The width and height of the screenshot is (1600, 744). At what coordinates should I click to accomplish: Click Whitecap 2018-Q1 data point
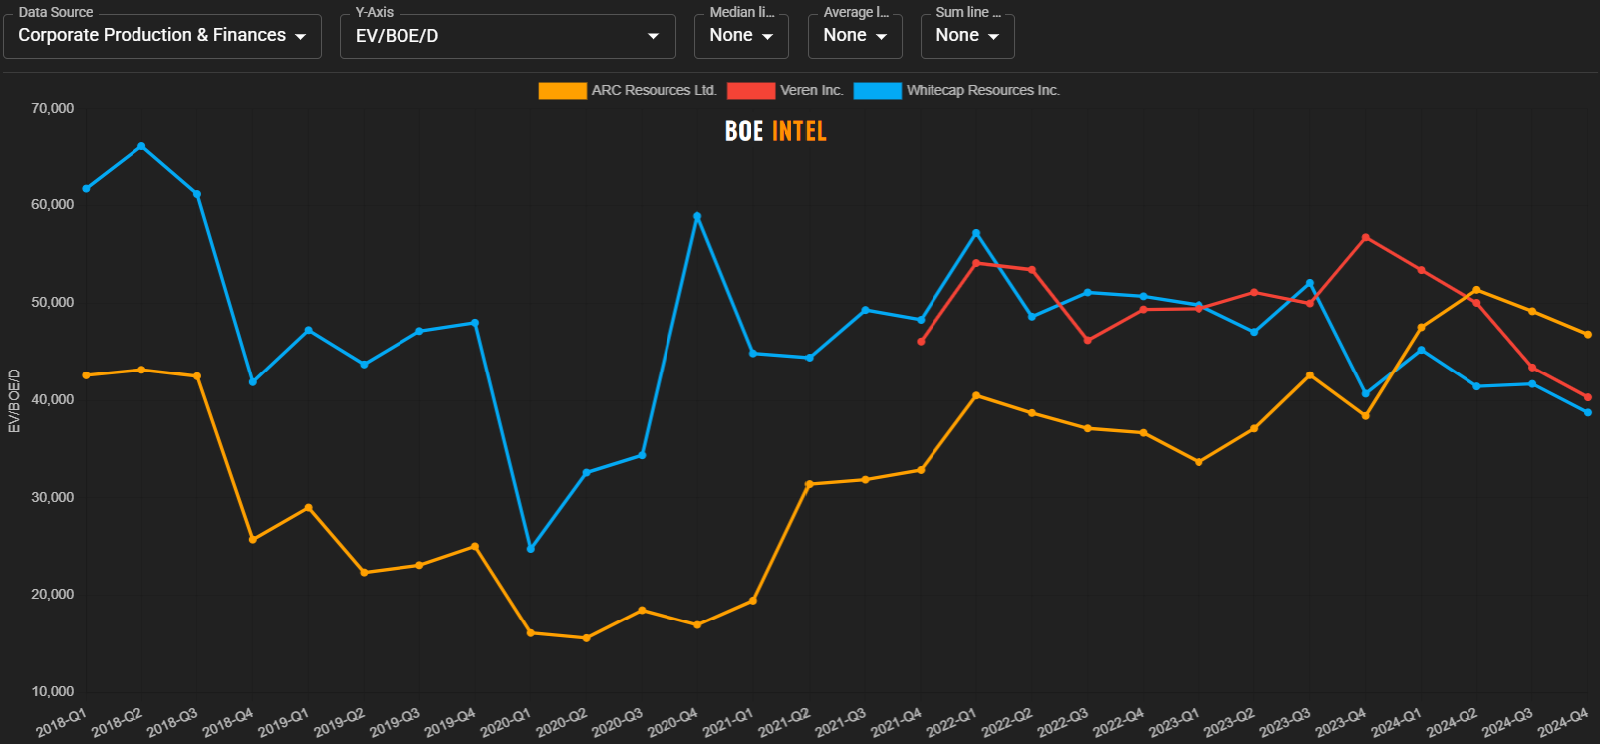[x=86, y=188]
